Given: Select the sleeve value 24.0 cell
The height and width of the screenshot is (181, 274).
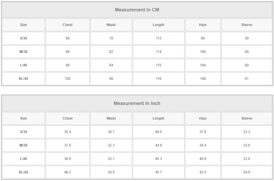Looking at the screenshot, I should pos(247,172).
